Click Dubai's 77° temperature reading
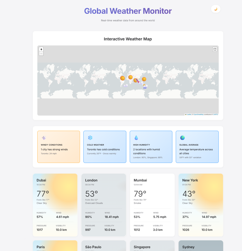 click(x=43, y=194)
